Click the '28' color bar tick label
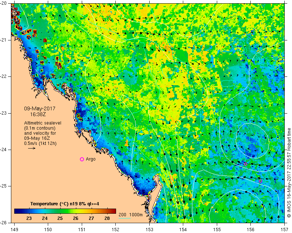292x233 pixels. coord(107,218)
